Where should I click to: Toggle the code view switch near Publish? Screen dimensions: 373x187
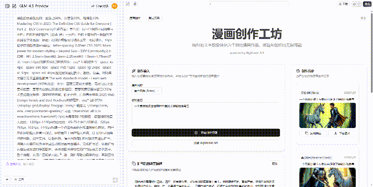pos(355,4)
